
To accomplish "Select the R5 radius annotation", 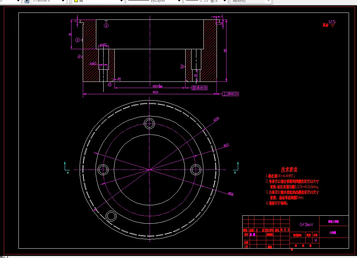I will pos(119,79).
